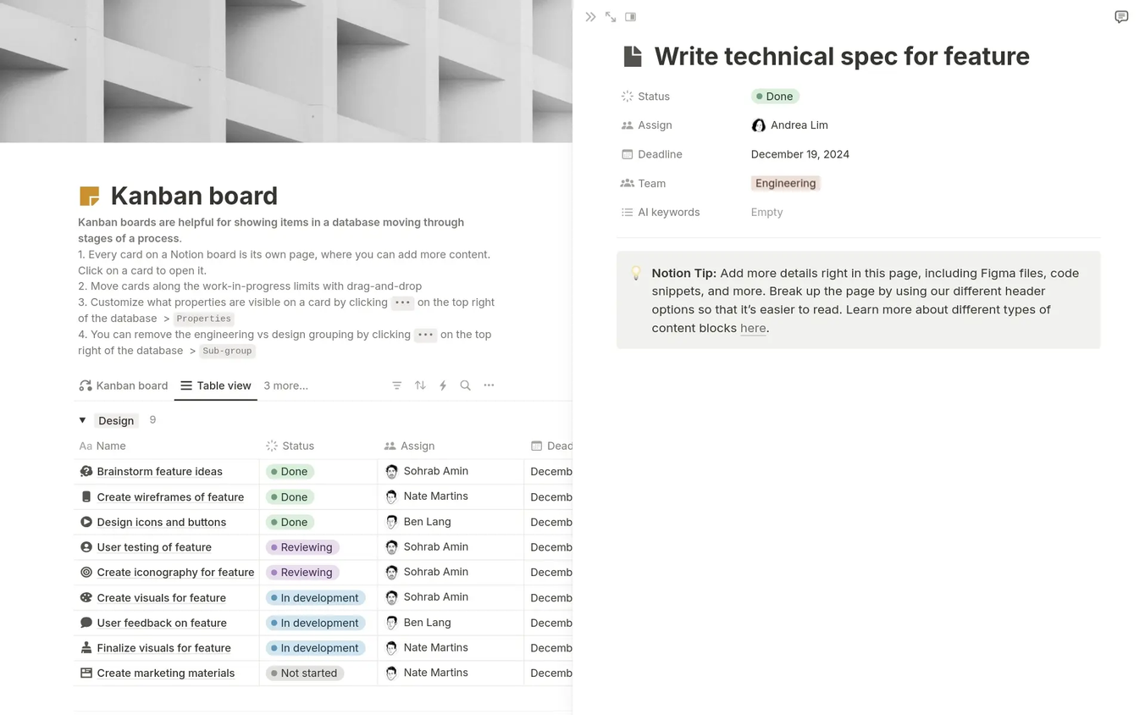Open the Done status dropdown in page panel
1145x715 pixels.
point(775,97)
